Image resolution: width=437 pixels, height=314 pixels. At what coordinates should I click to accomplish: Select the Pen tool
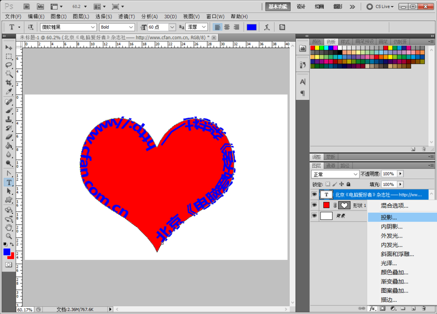pyautogui.click(x=8, y=173)
